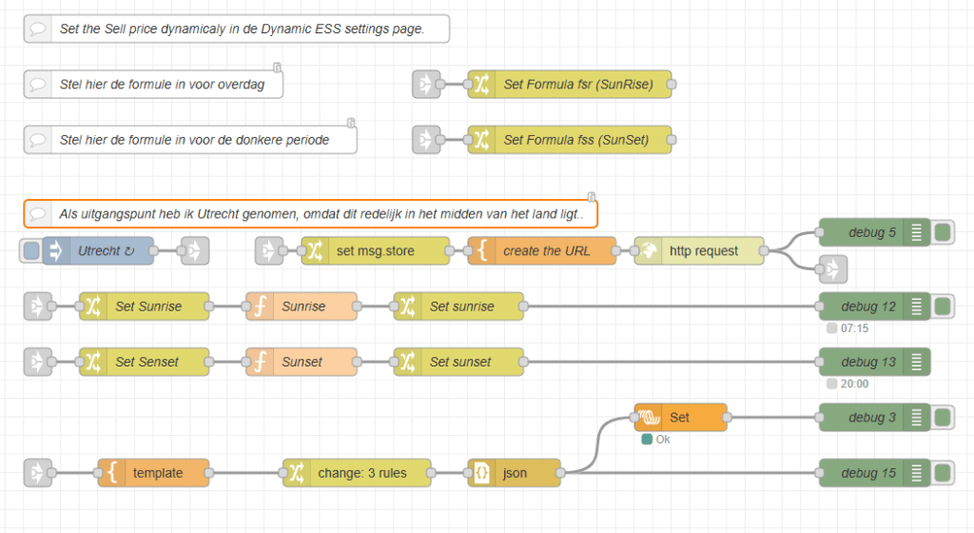Viewport: 974px width, 533px height.
Task: Toggle the debug 15 node output button
Action: pos(944,473)
